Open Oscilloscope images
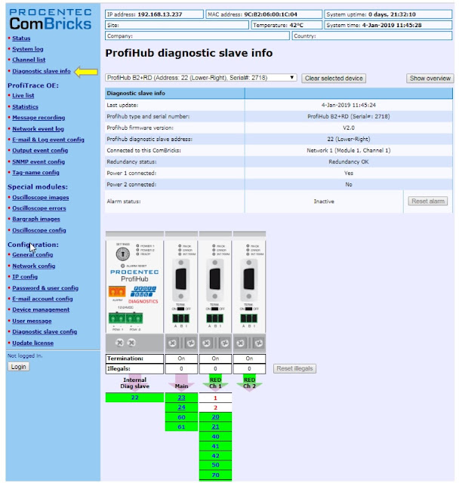459x483 pixels. [x=40, y=198]
